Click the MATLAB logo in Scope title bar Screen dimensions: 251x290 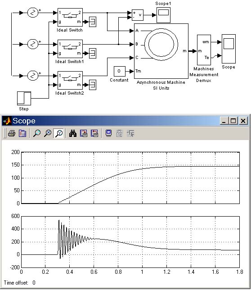pyautogui.click(x=7, y=121)
